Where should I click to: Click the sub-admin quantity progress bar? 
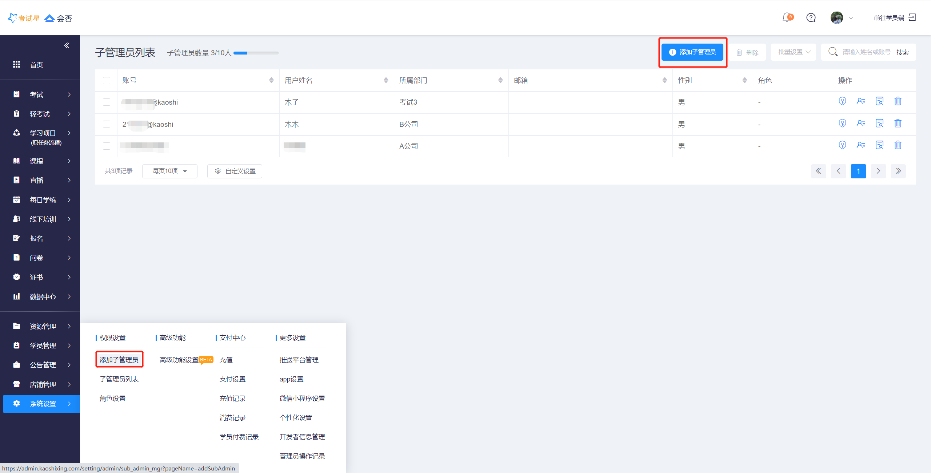[x=256, y=53]
